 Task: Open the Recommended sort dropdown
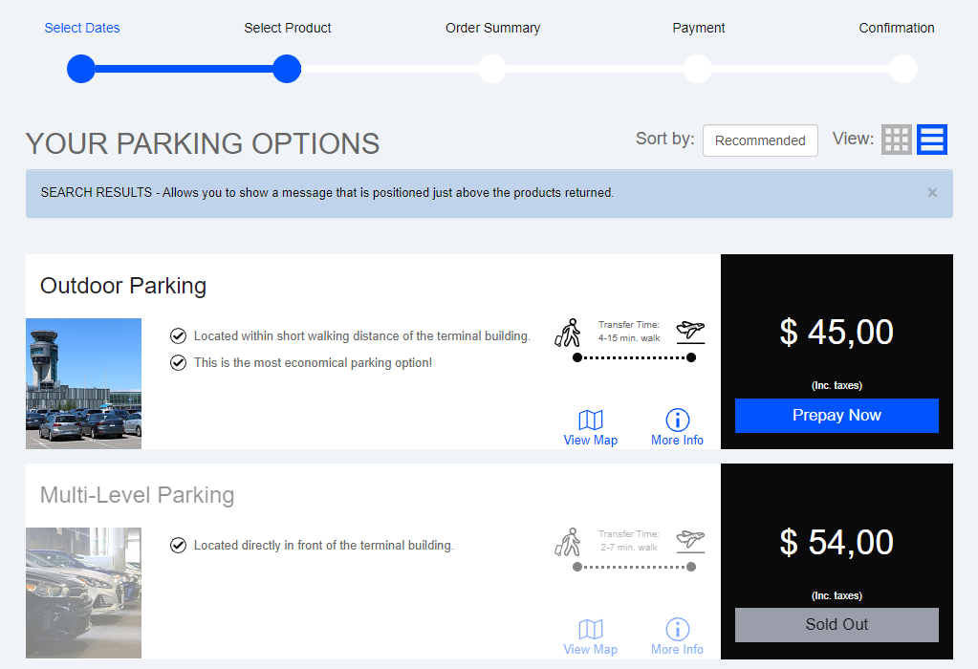click(760, 140)
